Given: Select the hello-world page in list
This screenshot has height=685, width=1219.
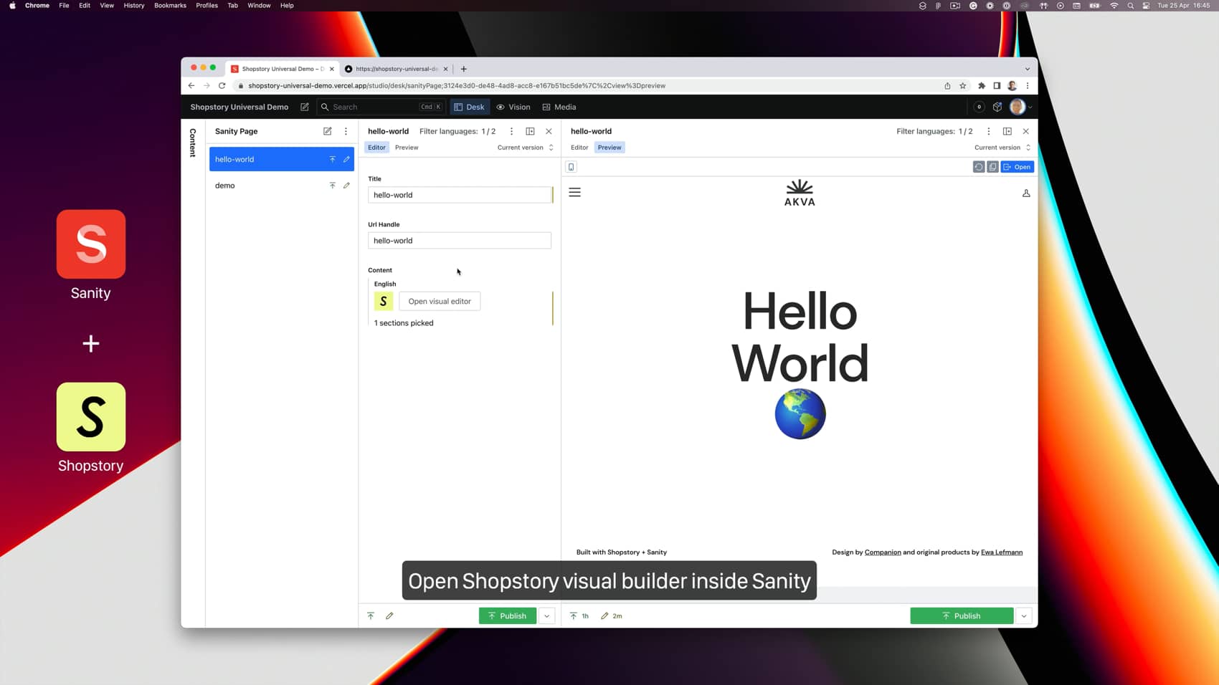Looking at the screenshot, I should click(282, 159).
